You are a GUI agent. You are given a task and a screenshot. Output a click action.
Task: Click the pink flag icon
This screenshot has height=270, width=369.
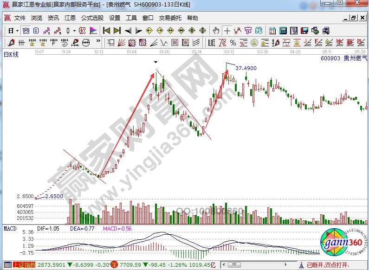93,31
